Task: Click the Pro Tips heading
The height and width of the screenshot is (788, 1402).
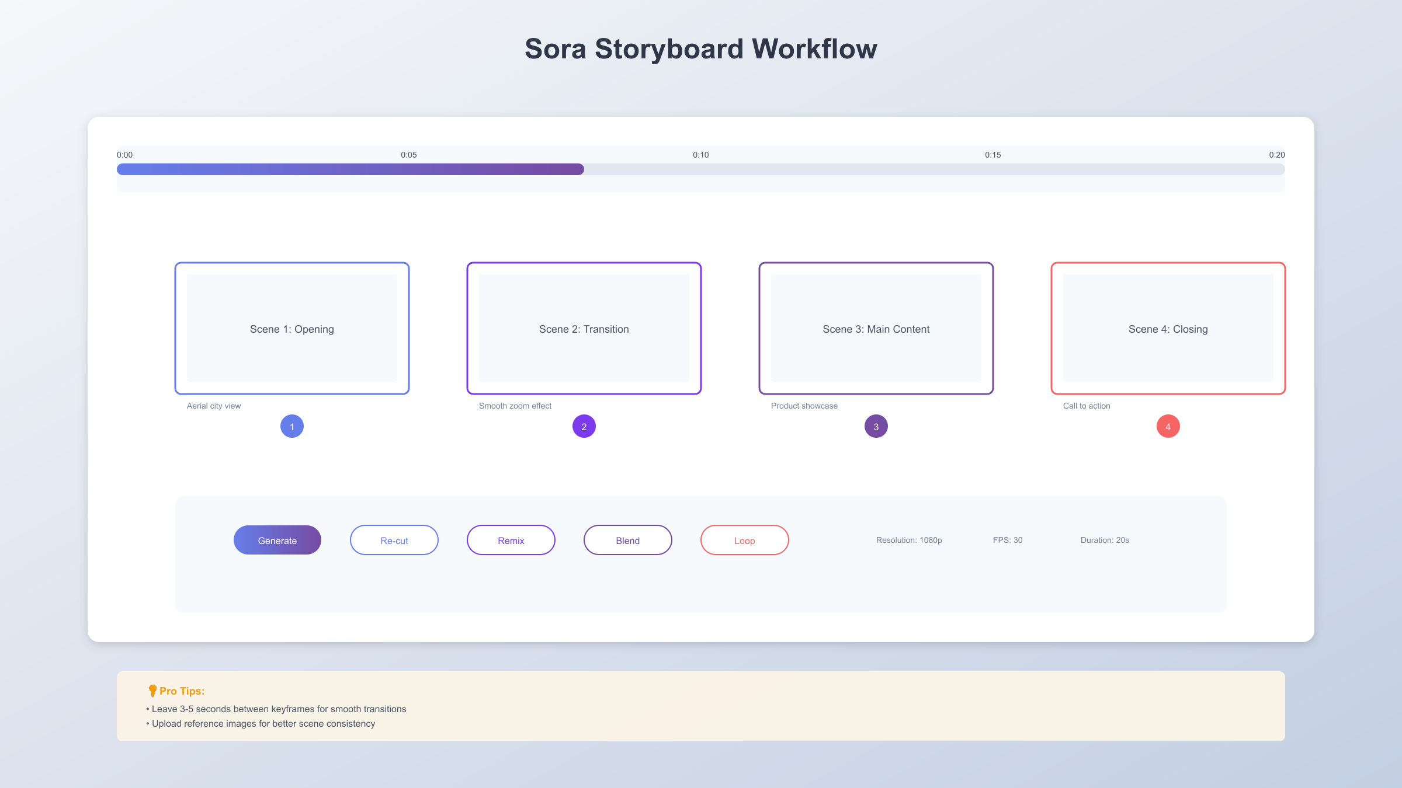Action: [182, 691]
